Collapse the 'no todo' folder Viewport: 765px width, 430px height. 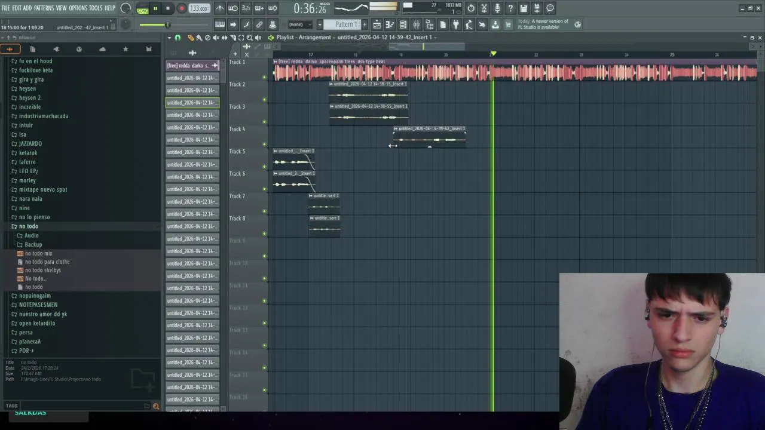coord(28,226)
